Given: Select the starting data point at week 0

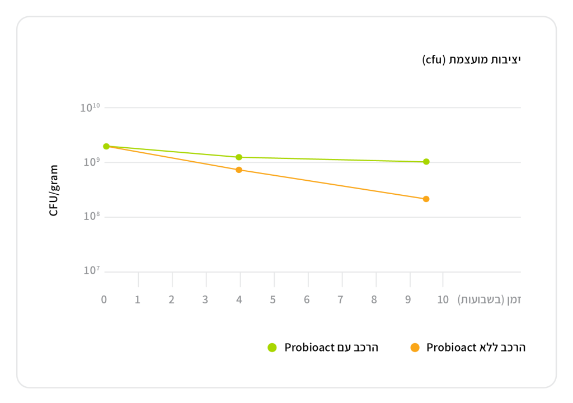Looking at the screenshot, I should pyautogui.click(x=106, y=146).
